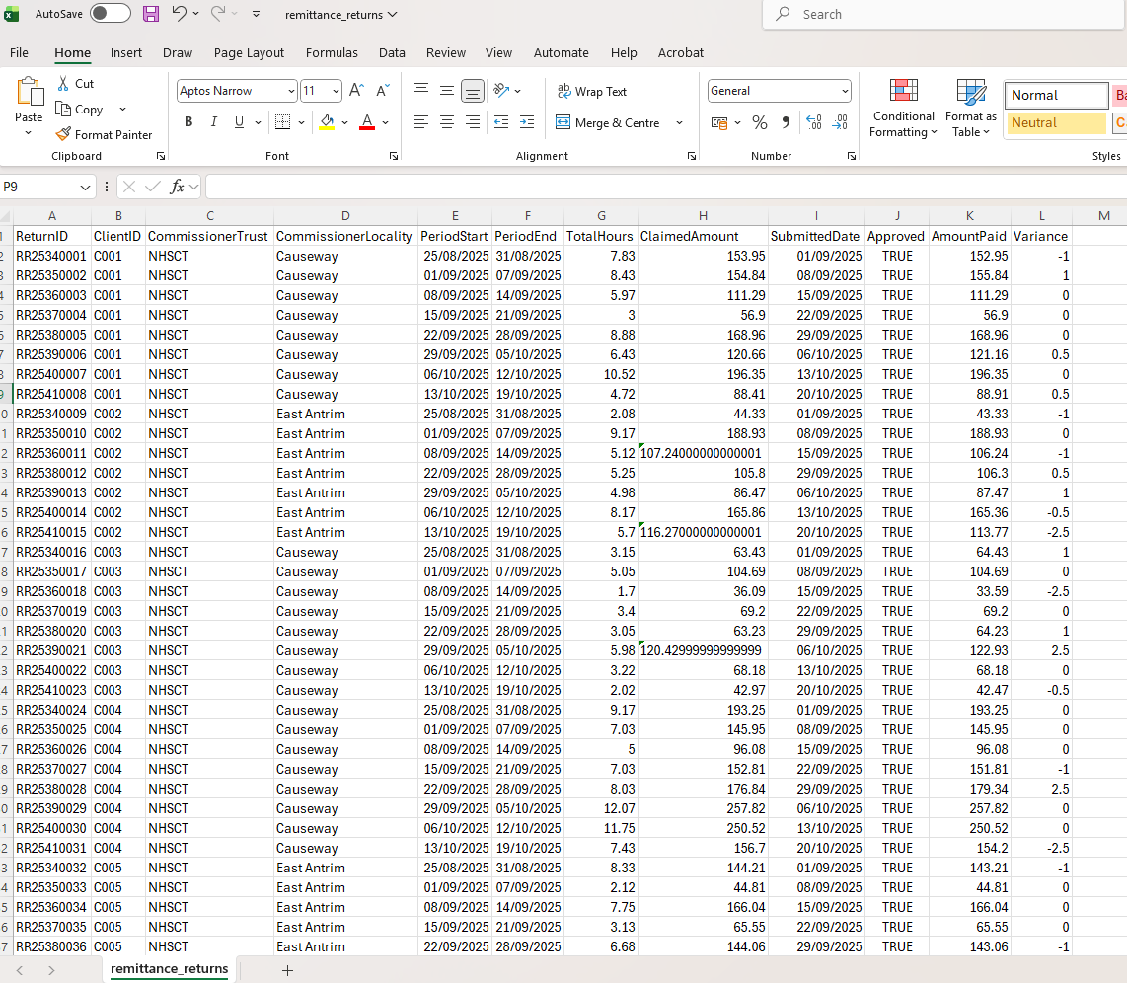This screenshot has height=983, width=1127.
Task: Switch to the Formulas ribbon tab
Action: pyautogui.click(x=332, y=52)
